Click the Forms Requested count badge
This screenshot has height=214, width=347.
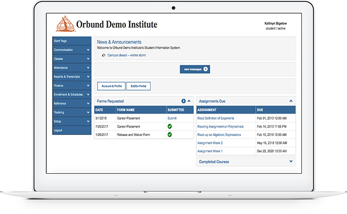pos(183,101)
